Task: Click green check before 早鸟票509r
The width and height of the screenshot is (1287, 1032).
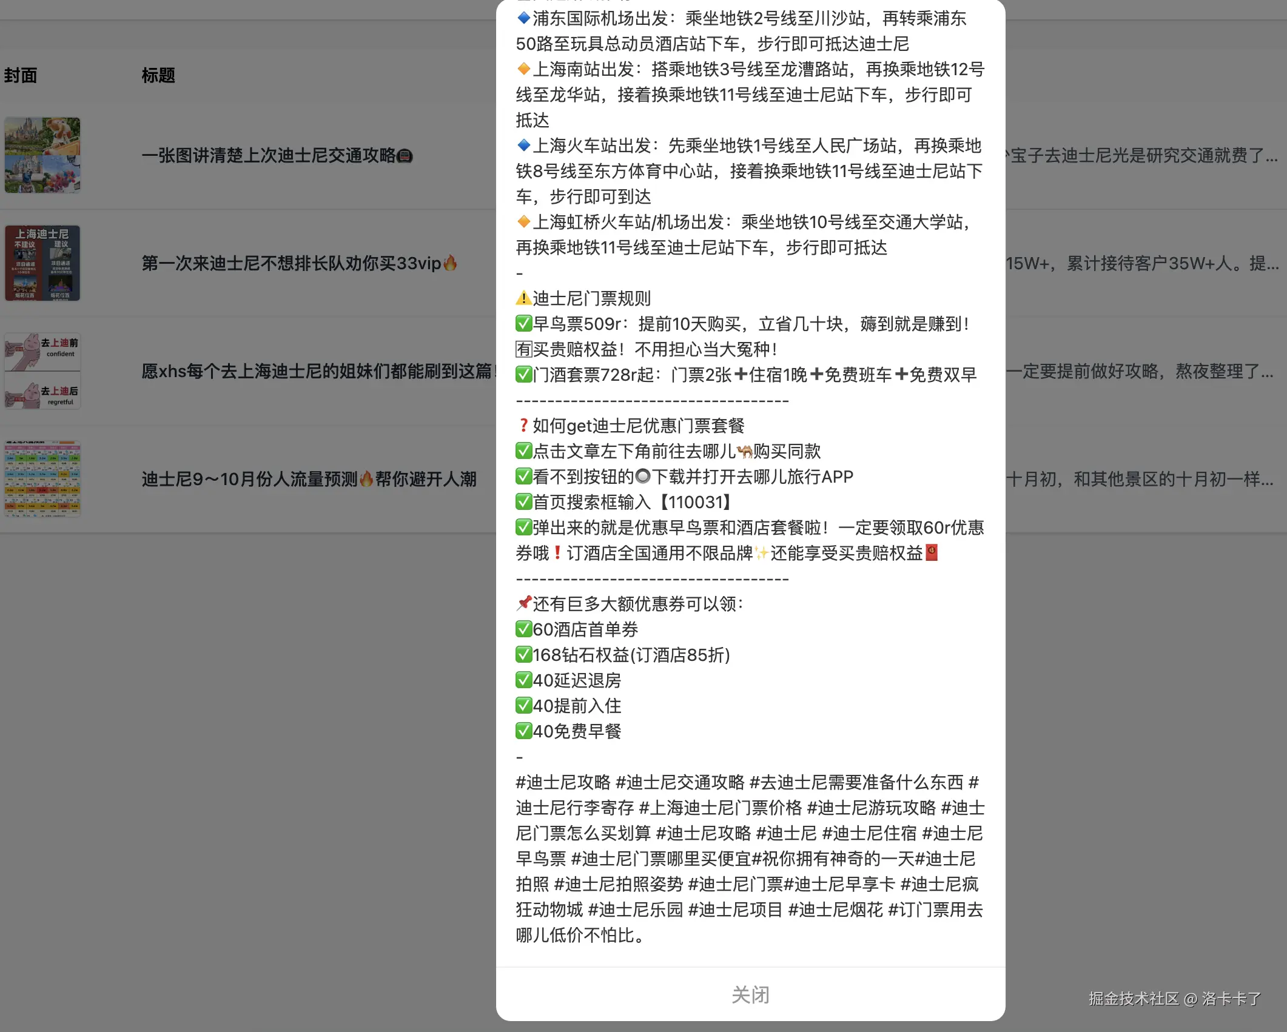Action: (523, 324)
